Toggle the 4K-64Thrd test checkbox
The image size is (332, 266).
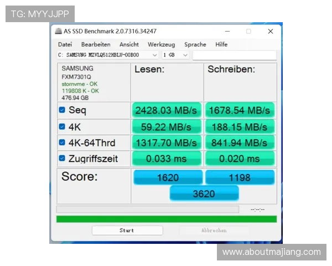[62, 142]
